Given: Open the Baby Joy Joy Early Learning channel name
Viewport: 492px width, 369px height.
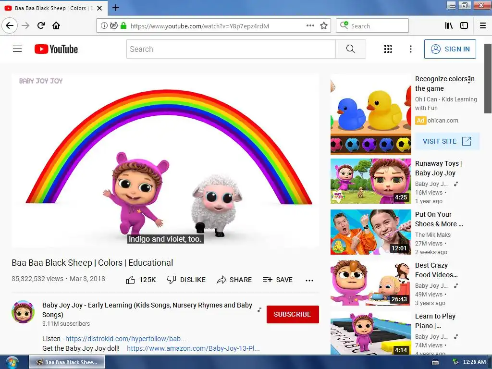Looking at the screenshot, I should tap(147, 310).
